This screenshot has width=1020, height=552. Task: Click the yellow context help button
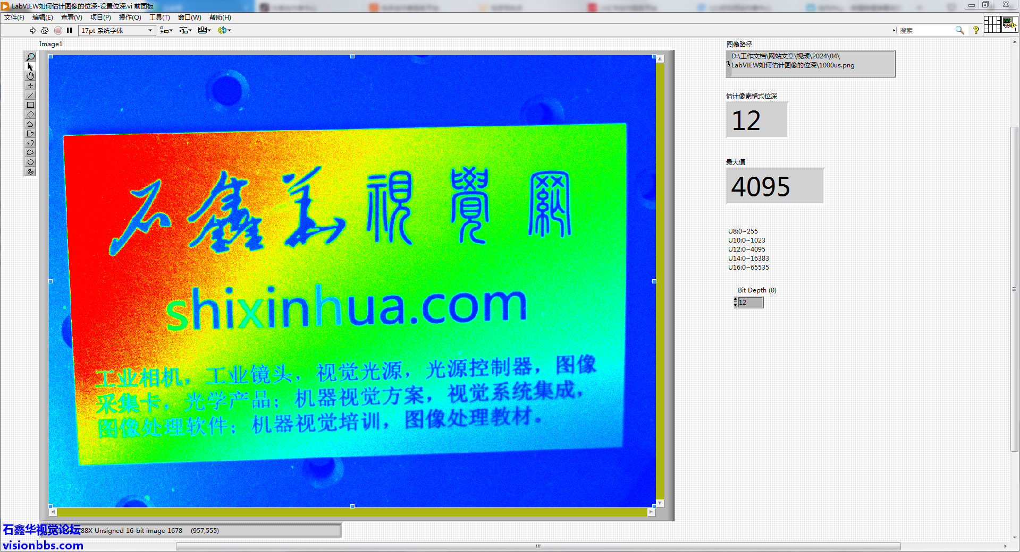tap(976, 30)
